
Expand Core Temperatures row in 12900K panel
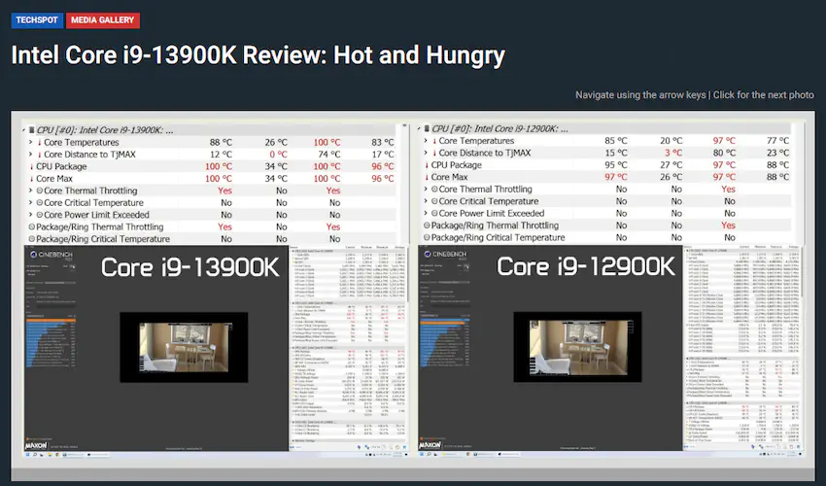pos(426,141)
